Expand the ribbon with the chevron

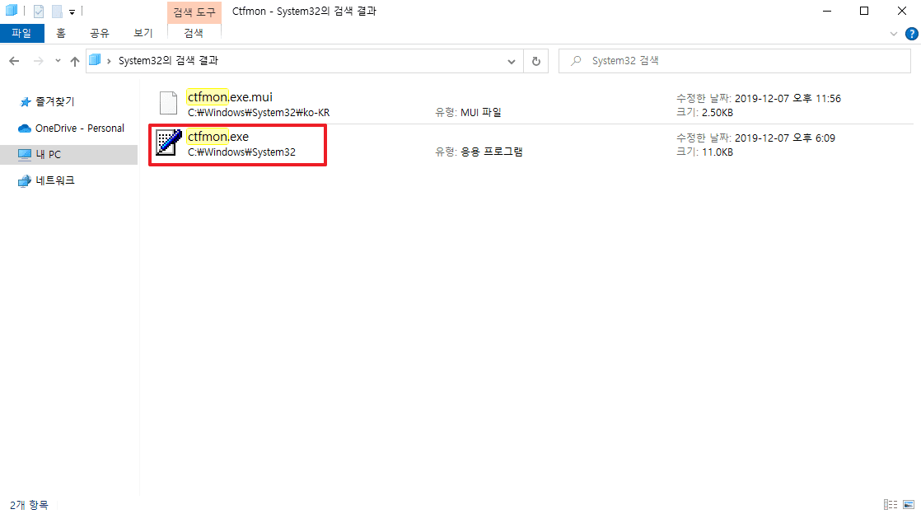893,34
